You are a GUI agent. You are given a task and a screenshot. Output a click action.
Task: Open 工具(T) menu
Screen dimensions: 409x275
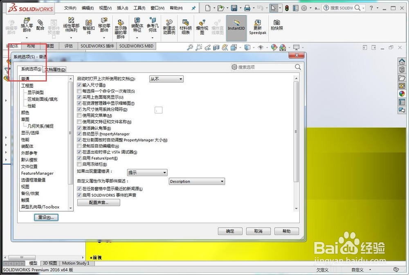139,8
